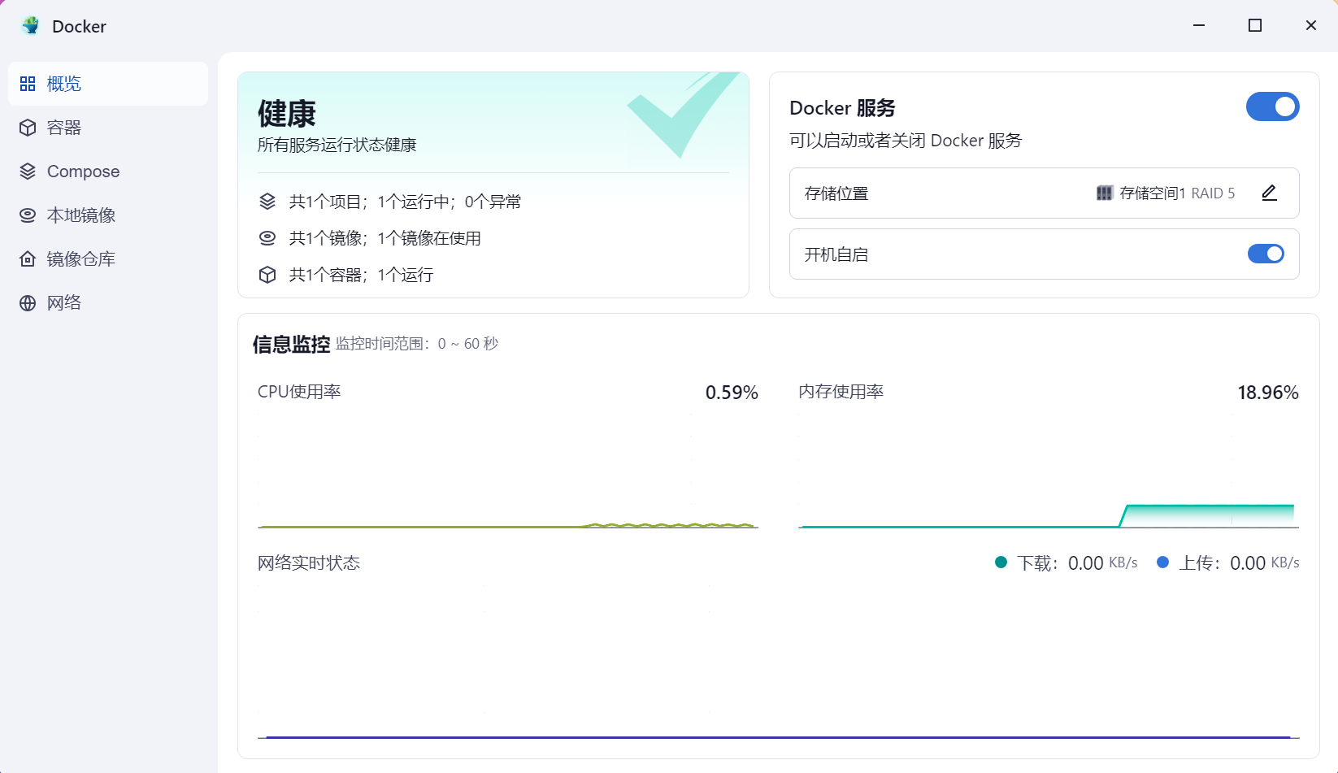This screenshot has width=1338, height=773.
Task: Go to the Compose section
Action: click(108, 172)
